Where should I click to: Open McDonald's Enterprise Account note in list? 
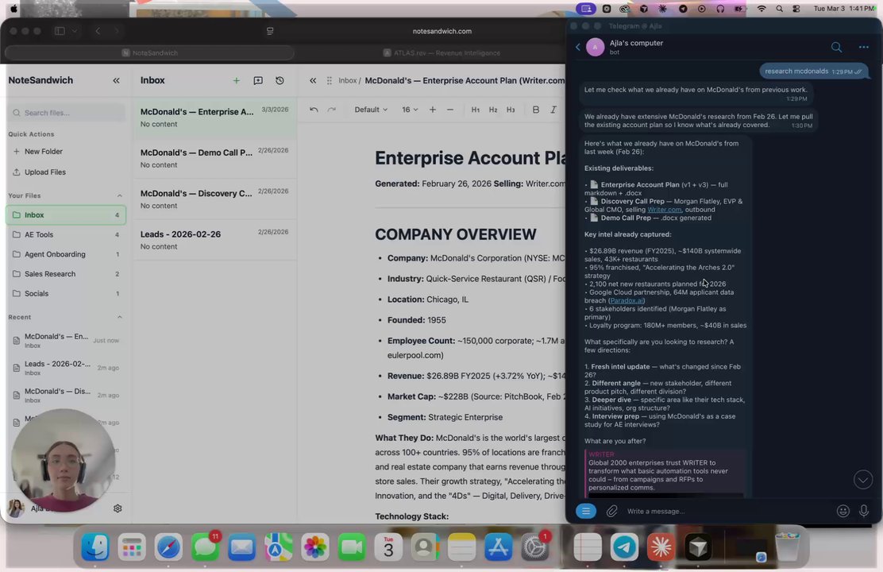tap(214, 118)
